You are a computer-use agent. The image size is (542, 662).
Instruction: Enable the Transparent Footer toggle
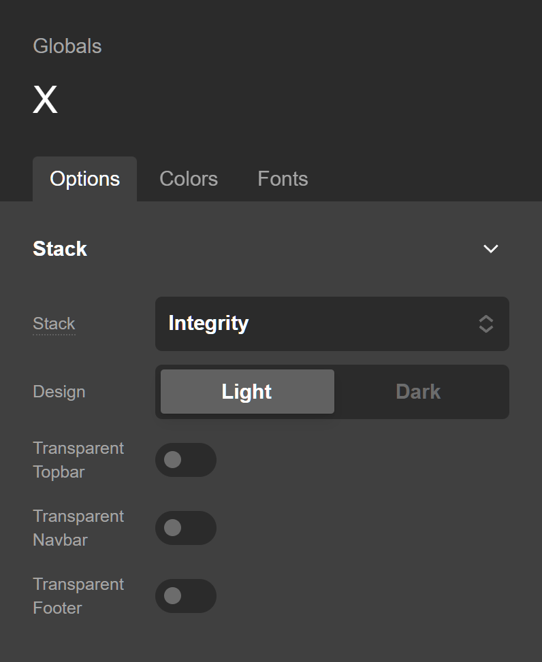[186, 596]
